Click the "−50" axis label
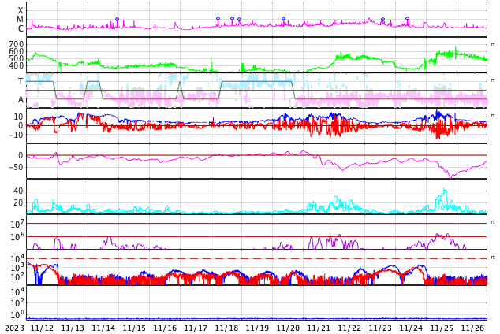Screen dimensions: 500x334 16,167
